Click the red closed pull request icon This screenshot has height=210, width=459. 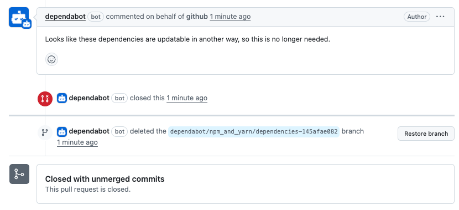[x=45, y=99]
